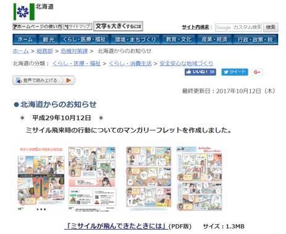Image resolution: width=286 pixels, height=234 pixels.
Task: Open the 観光 navigation tab
Action: point(48,39)
